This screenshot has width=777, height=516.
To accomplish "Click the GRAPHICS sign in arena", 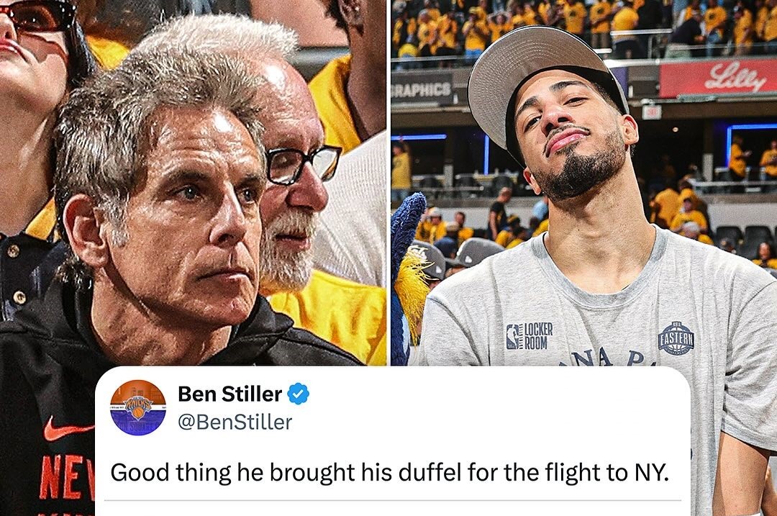I will [421, 90].
